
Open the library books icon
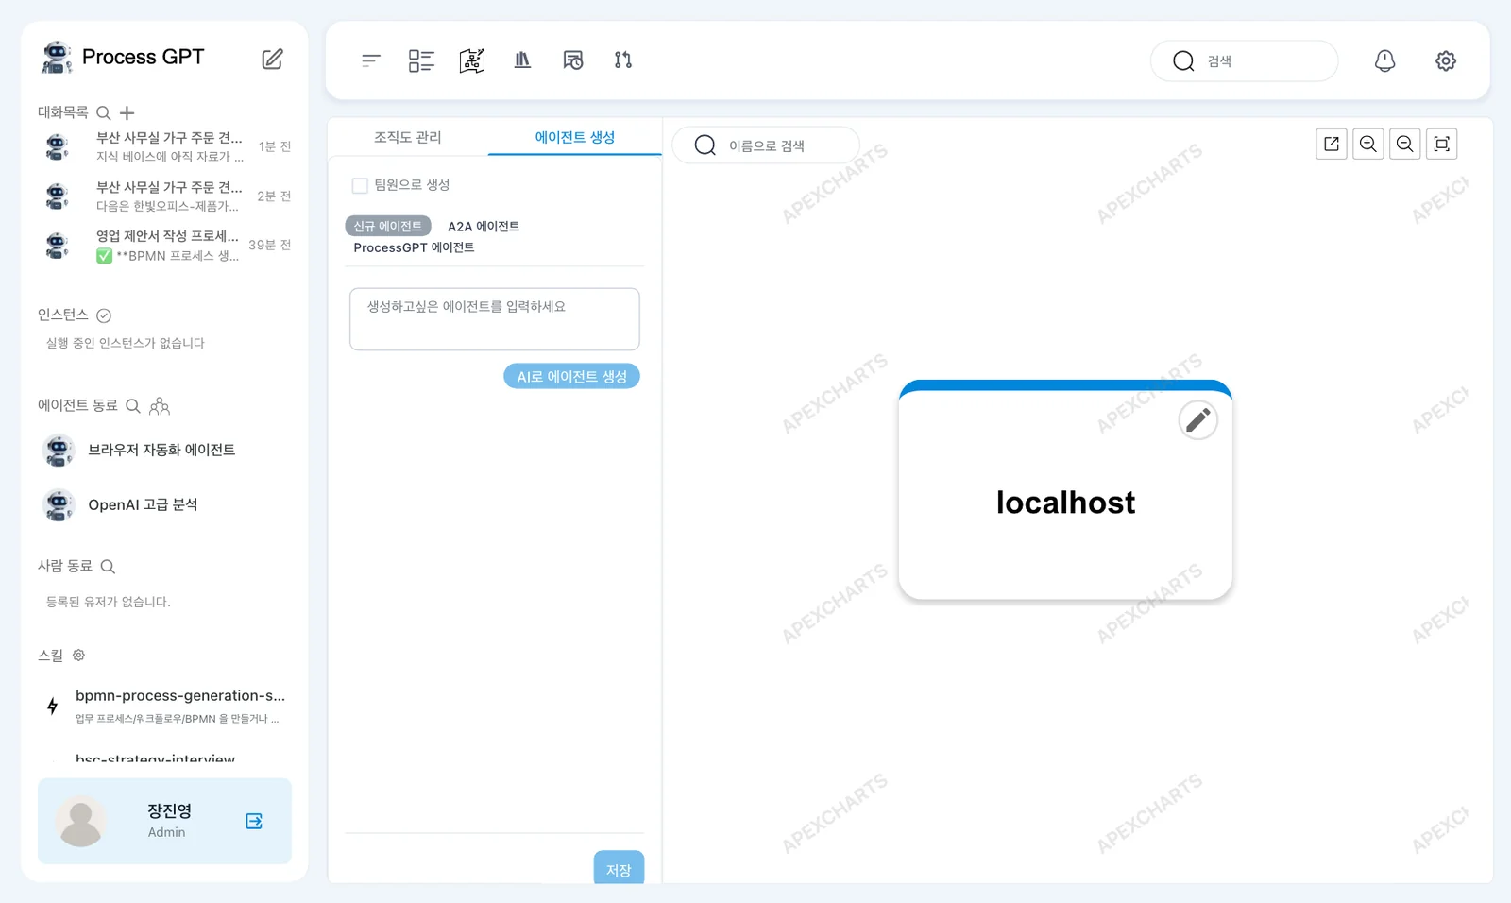pos(522,60)
